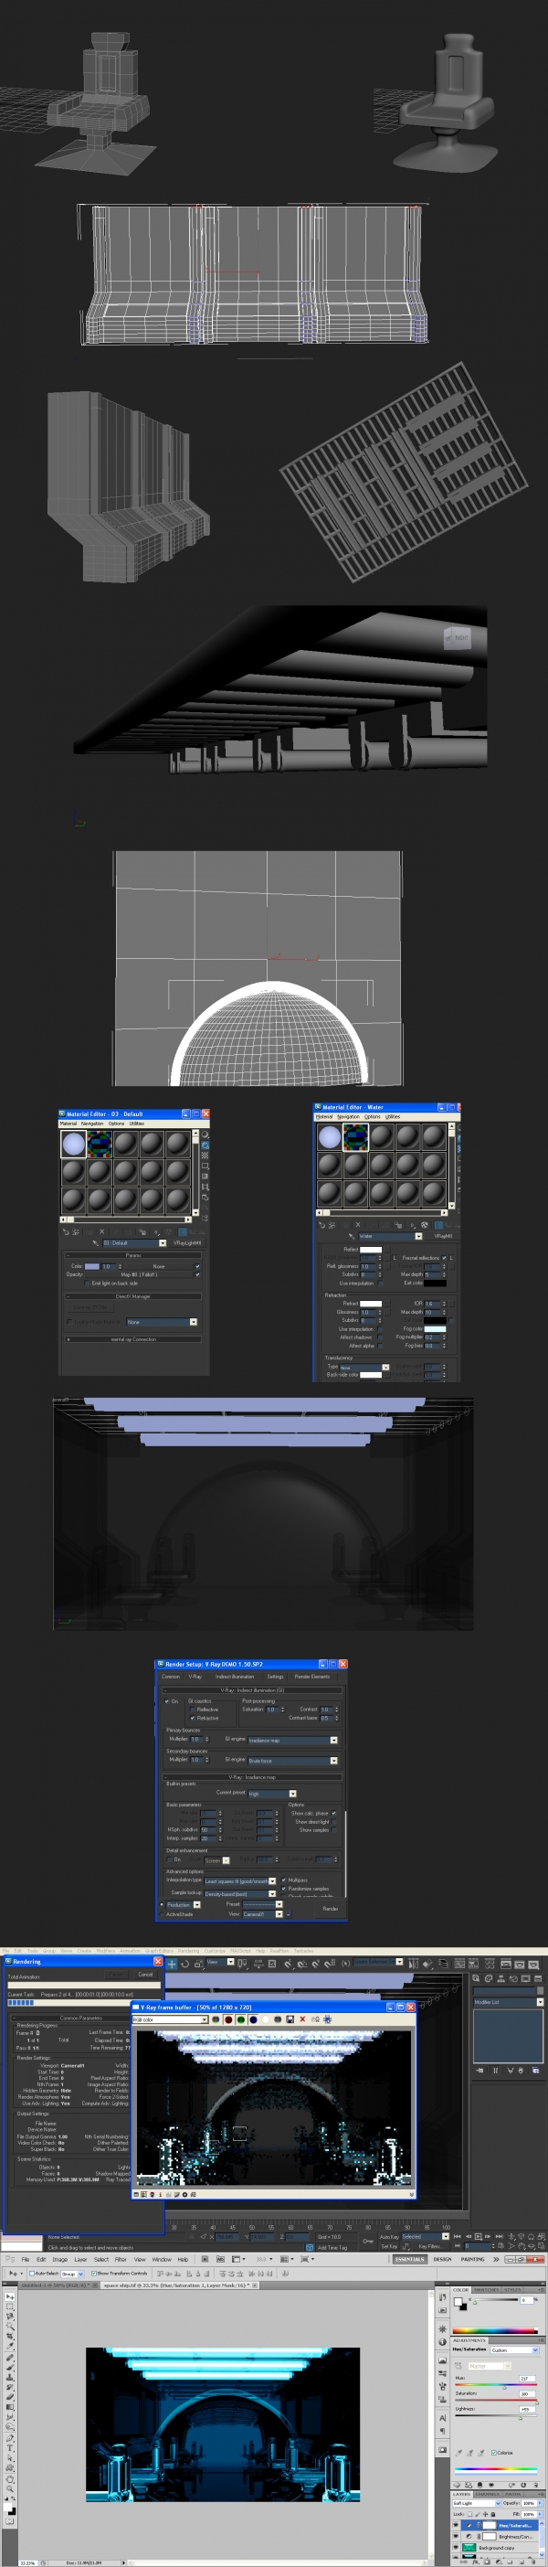This screenshot has height=2567, width=548.
Task: Click the save image icon in V-Ray frame buffer
Action: 291,2020
